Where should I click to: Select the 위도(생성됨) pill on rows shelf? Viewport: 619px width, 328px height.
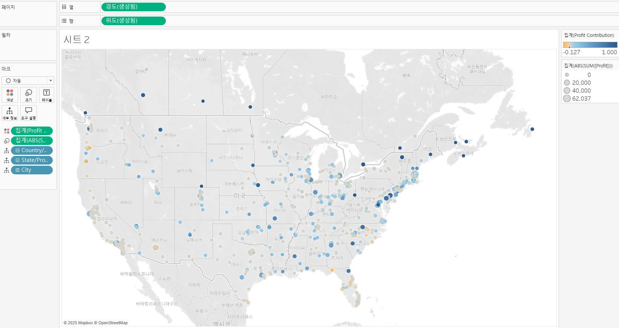point(133,21)
